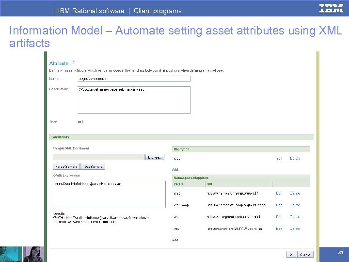The height and width of the screenshot is (262, 349).
Task: Confirm the attribute with OK
Action: 292,254
